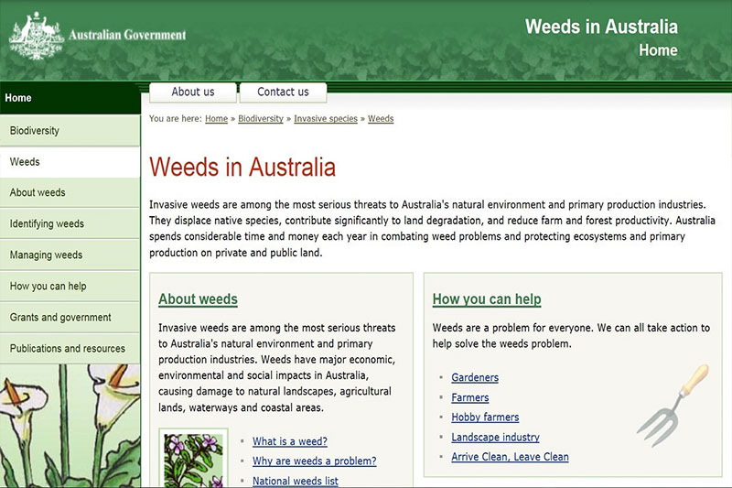Click the garden fork illustration
The image size is (732, 488).
click(x=673, y=400)
